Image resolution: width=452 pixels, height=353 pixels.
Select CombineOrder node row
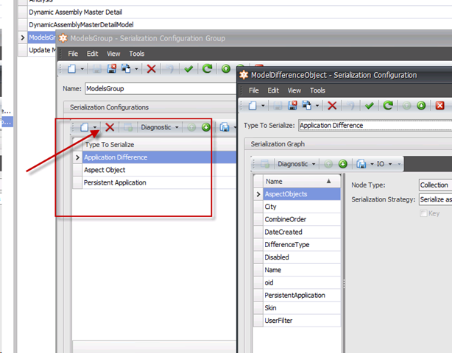click(297, 219)
